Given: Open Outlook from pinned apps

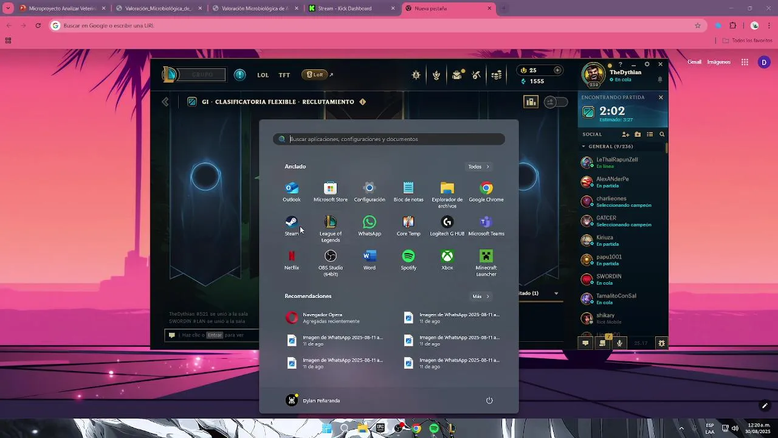Looking at the screenshot, I should coord(292,192).
